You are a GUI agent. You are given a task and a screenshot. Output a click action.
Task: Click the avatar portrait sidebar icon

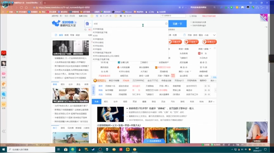tap(4, 63)
